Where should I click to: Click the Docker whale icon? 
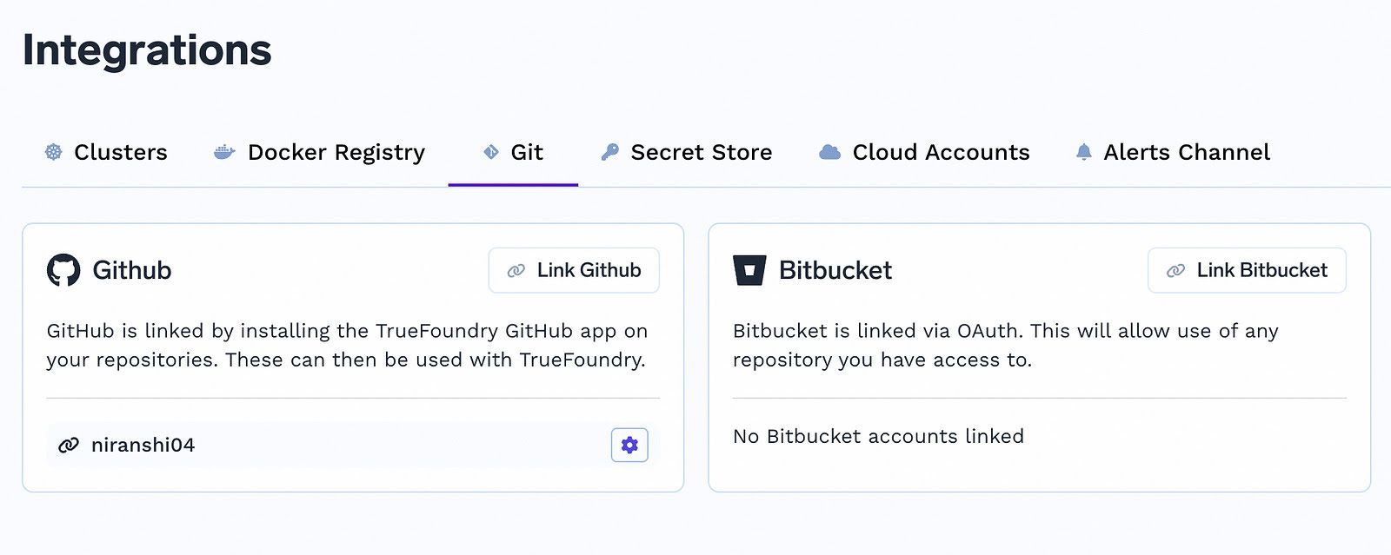tap(224, 152)
